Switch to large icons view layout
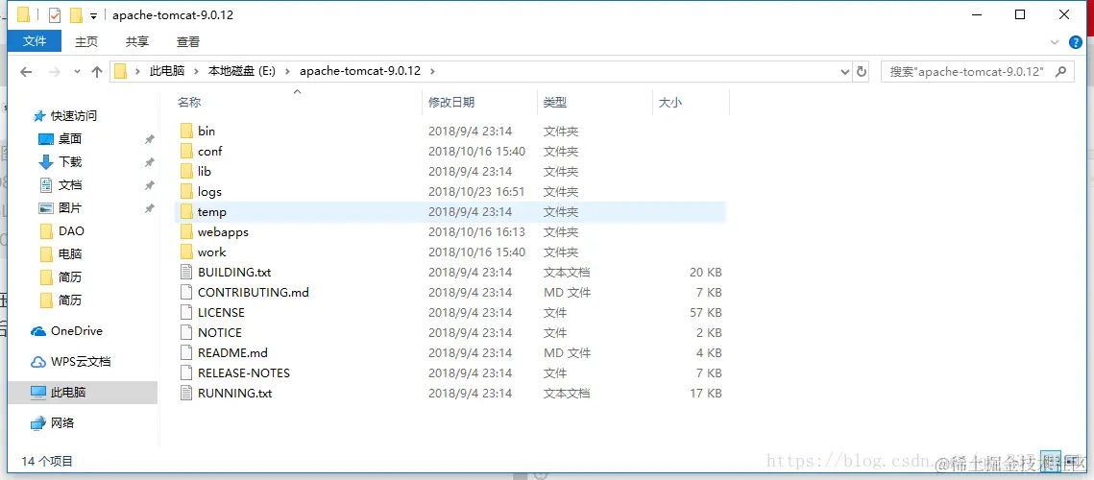Image resolution: width=1094 pixels, height=480 pixels. click(x=1071, y=461)
